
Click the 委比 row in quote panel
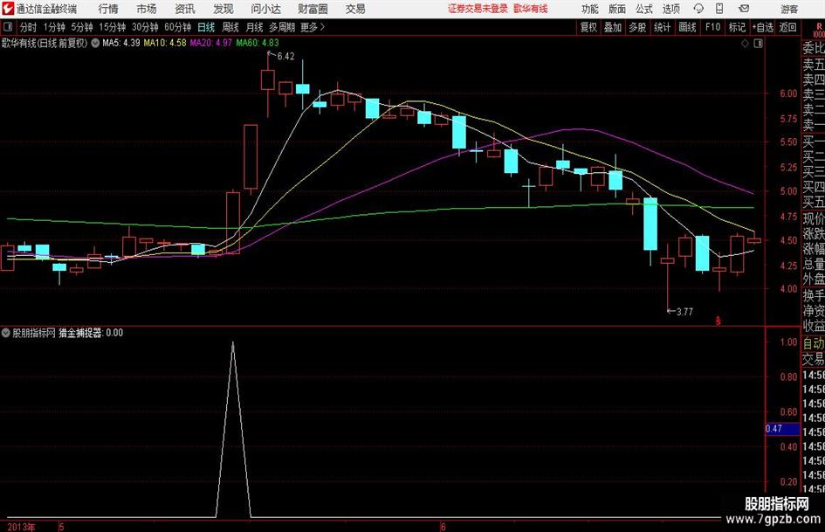tap(814, 48)
